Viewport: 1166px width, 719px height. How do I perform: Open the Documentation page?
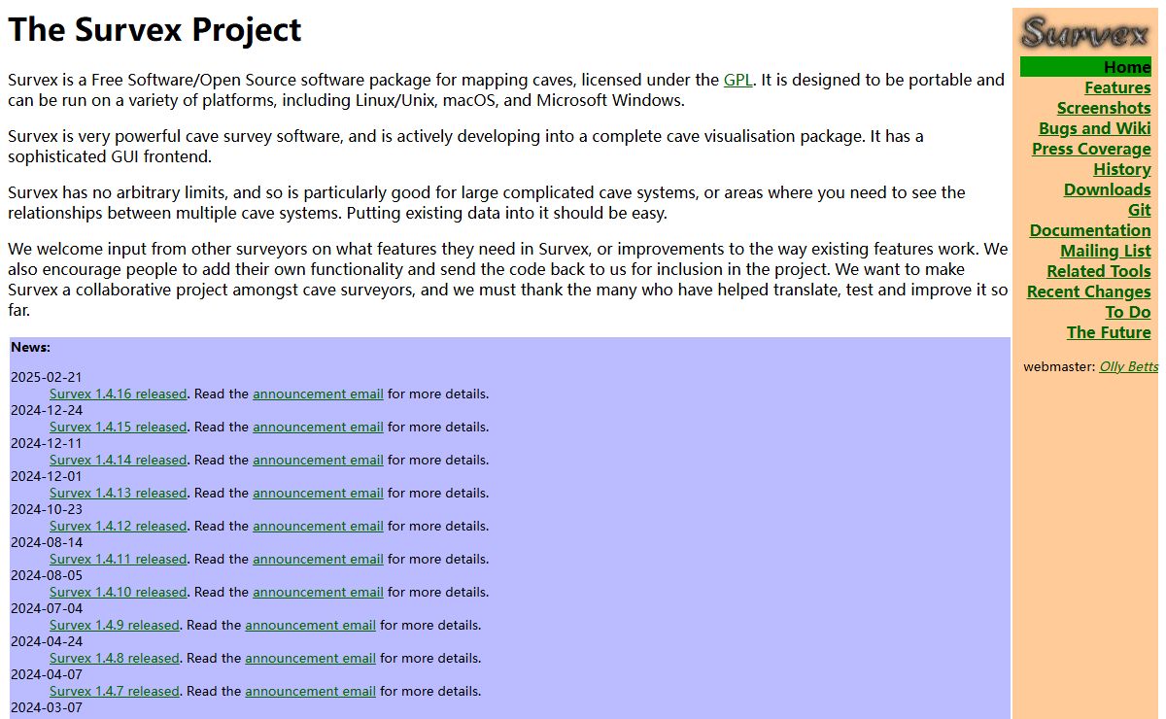[x=1089, y=230]
